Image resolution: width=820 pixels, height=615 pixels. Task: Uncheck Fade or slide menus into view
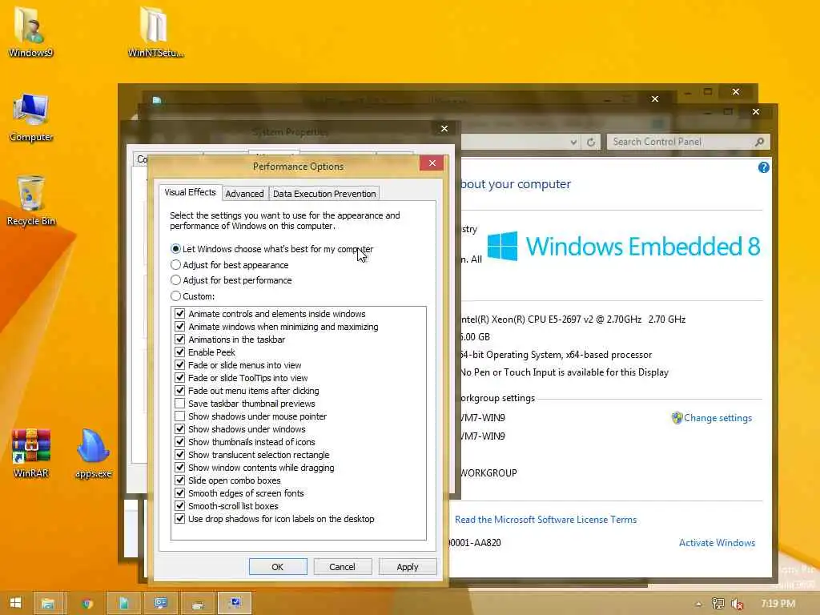click(180, 365)
